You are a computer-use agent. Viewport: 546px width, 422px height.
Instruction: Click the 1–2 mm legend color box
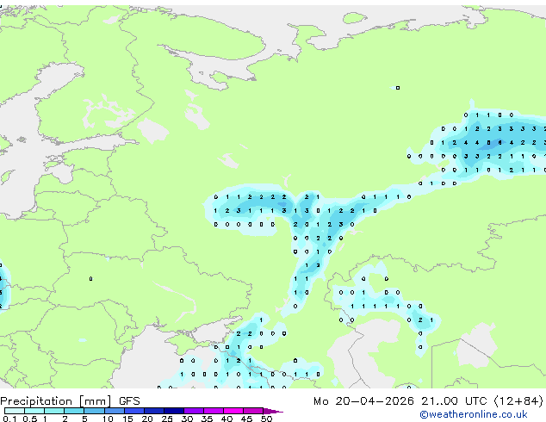tap(54, 411)
